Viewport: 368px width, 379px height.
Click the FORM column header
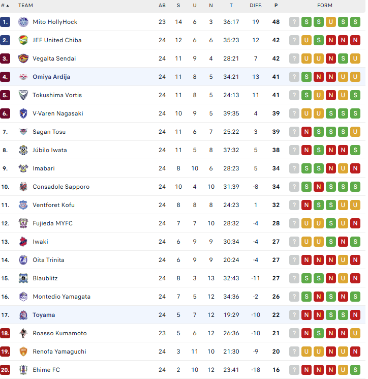pyautogui.click(x=325, y=6)
